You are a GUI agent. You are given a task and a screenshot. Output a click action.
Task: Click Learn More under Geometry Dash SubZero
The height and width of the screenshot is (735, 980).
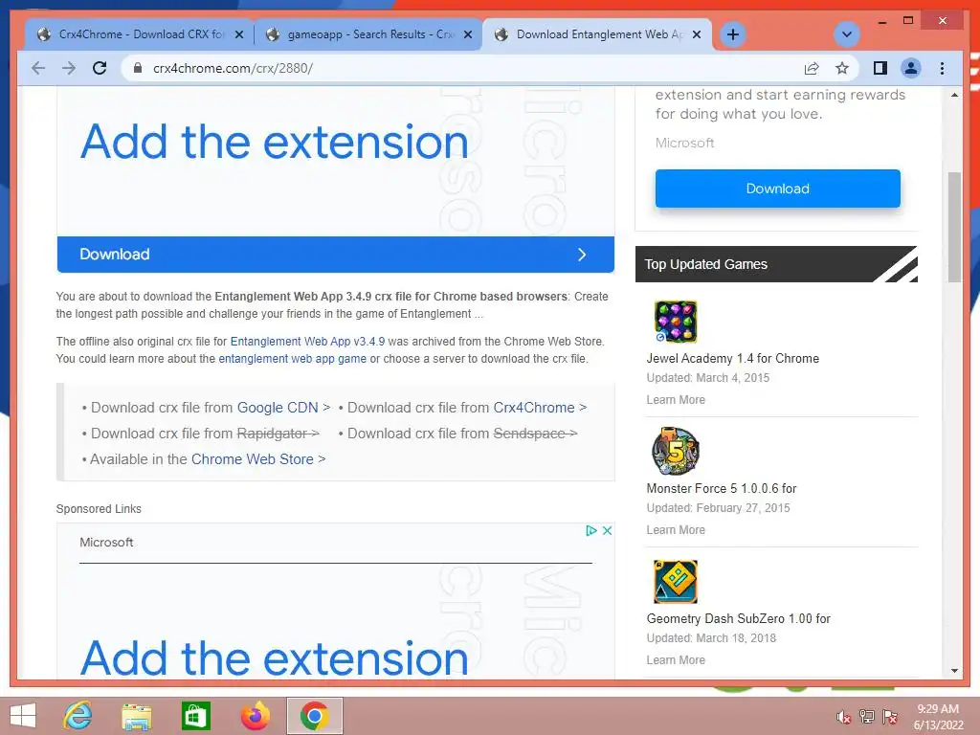[x=676, y=660]
